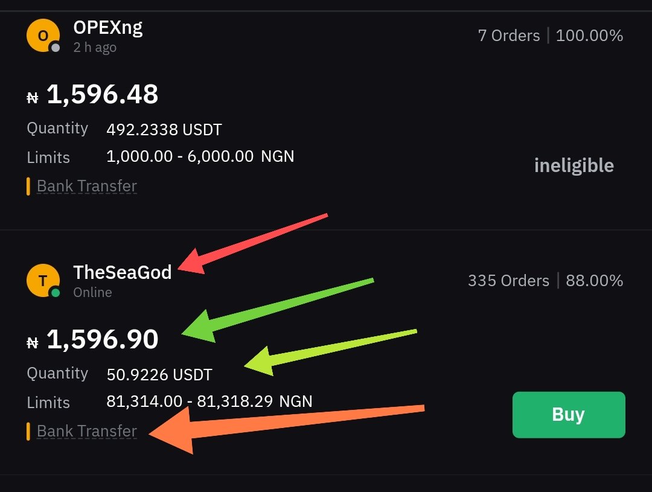This screenshot has height=492, width=652.
Task: Tap the 100.00% completion rate
Action: pos(589,36)
